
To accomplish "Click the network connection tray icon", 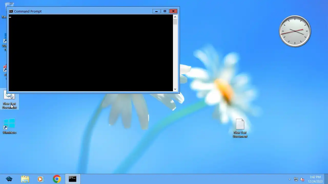I will (296, 179).
